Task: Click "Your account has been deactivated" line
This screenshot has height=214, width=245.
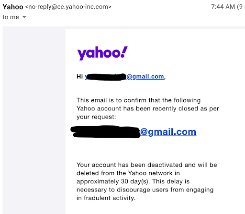Action: (x=147, y=165)
